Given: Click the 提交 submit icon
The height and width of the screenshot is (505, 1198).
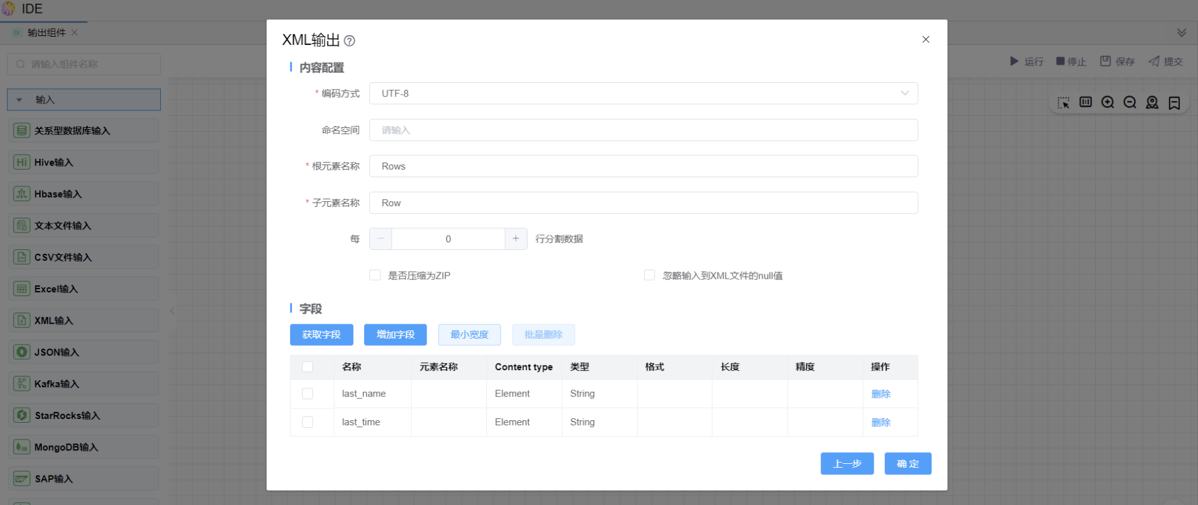Looking at the screenshot, I should click(x=1154, y=61).
